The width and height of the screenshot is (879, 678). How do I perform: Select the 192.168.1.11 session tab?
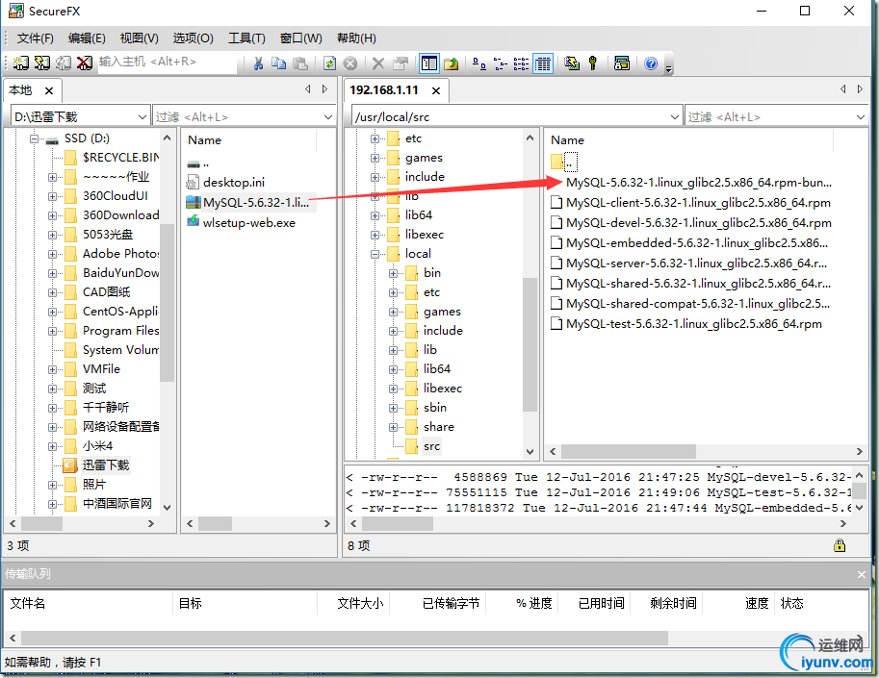pyautogui.click(x=384, y=90)
